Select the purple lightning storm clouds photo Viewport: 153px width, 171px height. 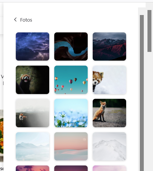(x=32, y=46)
